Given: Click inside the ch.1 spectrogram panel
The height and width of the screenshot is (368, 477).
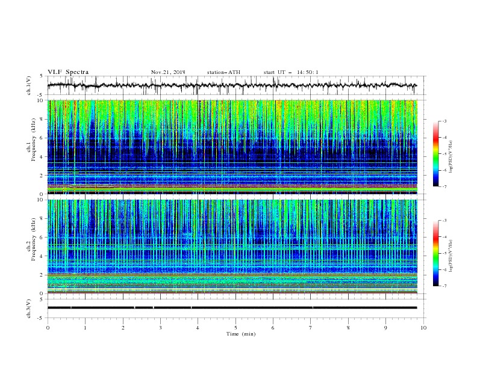Looking at the screenshot, I should (232, 147).
